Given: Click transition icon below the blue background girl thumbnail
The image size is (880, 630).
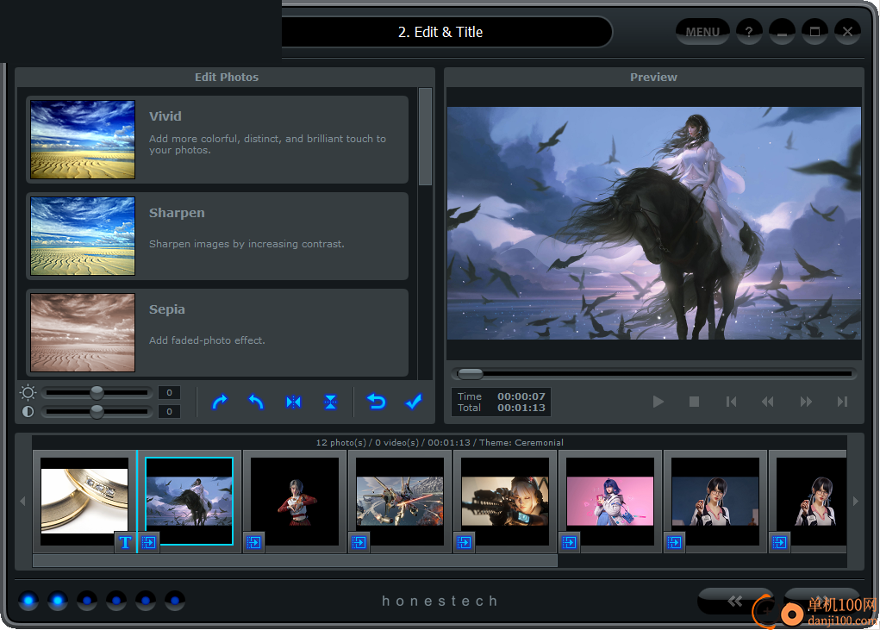Looking at the screenshot, I should pos(675,542).
